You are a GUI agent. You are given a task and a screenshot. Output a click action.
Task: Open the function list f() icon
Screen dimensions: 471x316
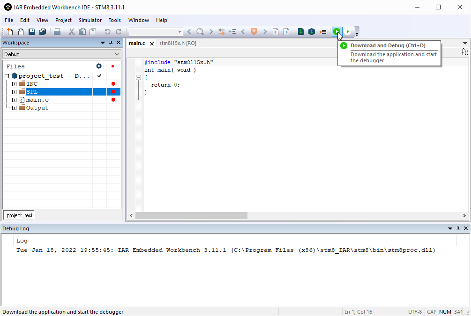click(465, 52)
